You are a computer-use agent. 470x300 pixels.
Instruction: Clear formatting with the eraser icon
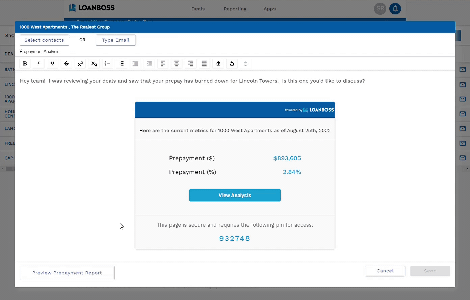[218, 64]
